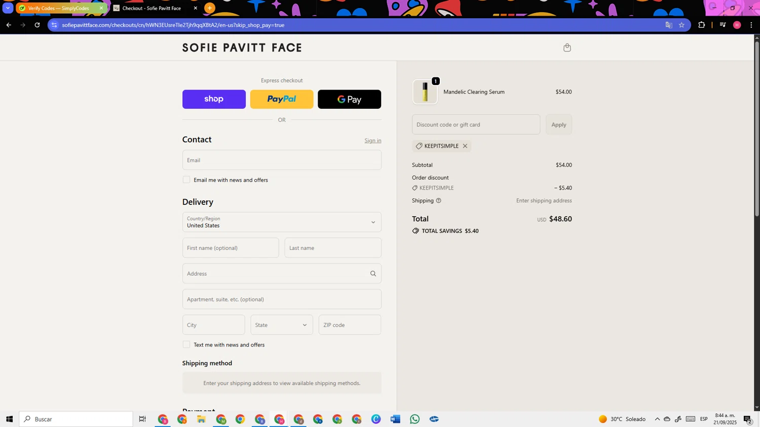This screenshot has height=427, width=760.
Task: Focus the Apartment, suite, etc. field
Action: (x=282, y=300)
